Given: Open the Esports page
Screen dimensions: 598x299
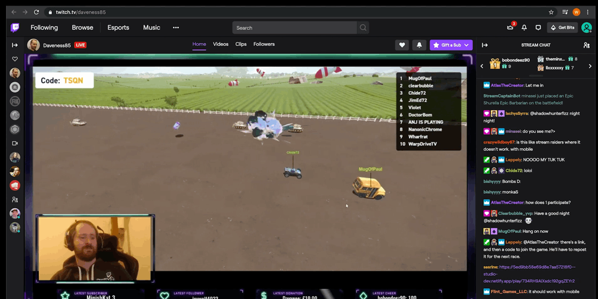Looking at the screenshot, I should click(x=118, y=28).
